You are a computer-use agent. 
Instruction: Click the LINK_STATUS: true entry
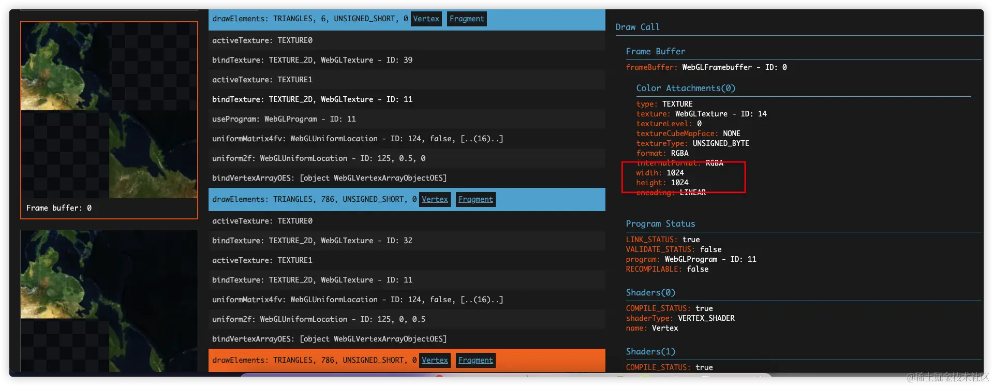click(662, 240)
